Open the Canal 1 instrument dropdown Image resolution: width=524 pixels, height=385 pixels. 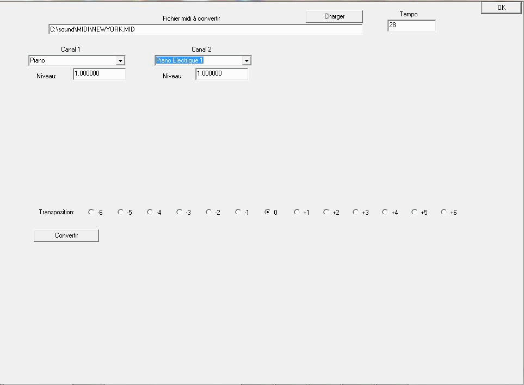point(120,61)
